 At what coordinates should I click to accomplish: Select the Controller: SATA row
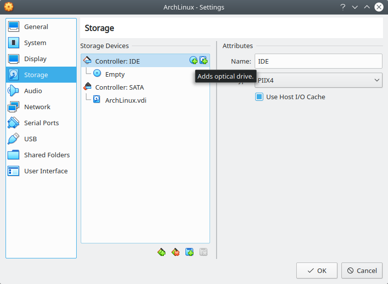point(145,87)
